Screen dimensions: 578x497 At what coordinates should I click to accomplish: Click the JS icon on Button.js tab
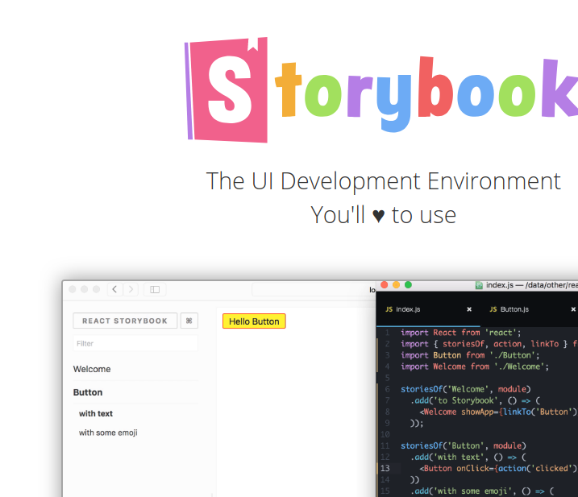[493, 309]
